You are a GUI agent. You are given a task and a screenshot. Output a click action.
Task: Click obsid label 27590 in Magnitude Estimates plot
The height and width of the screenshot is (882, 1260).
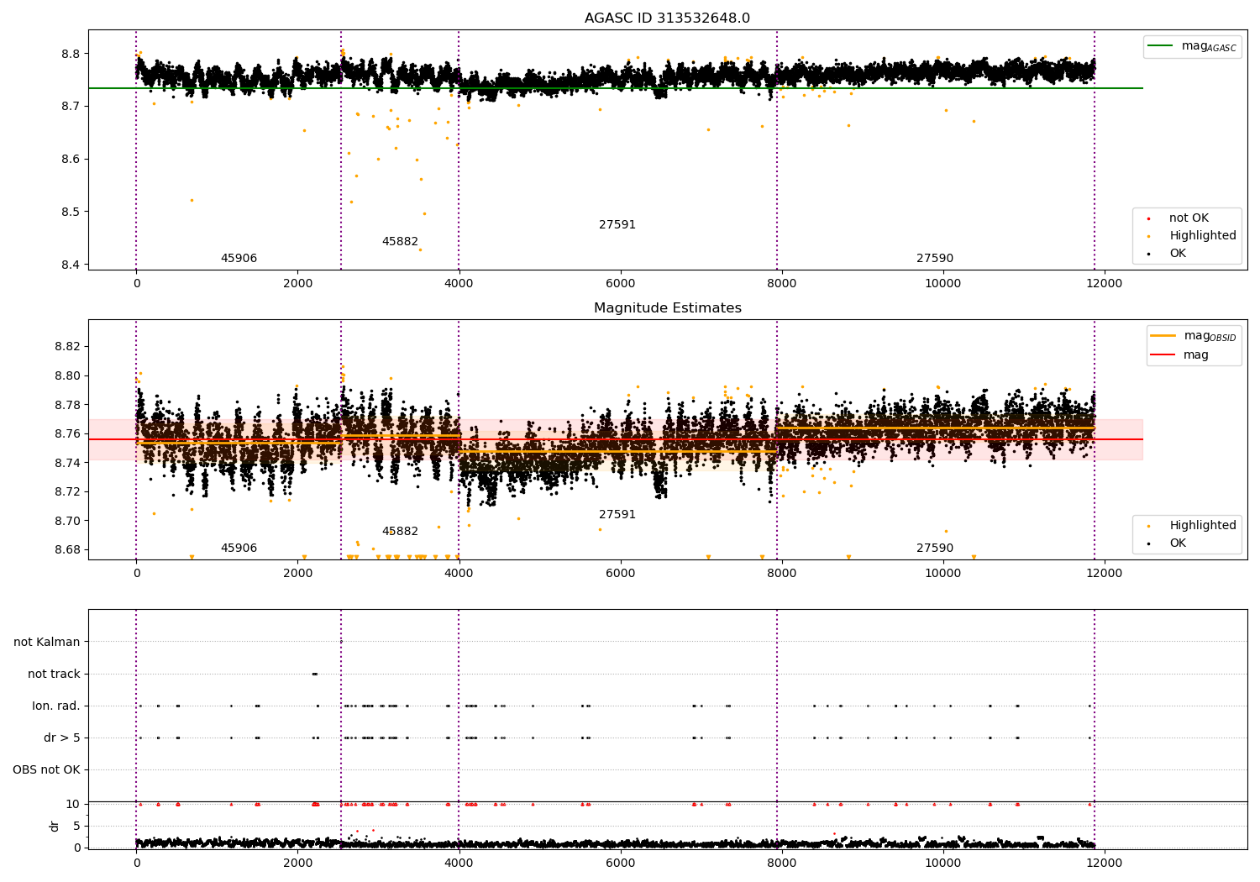point(935,549)
